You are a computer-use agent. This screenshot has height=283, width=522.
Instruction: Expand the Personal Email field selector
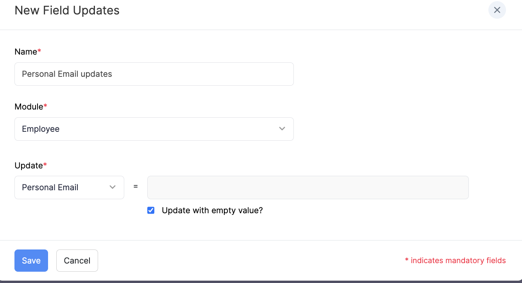point(69,187)
